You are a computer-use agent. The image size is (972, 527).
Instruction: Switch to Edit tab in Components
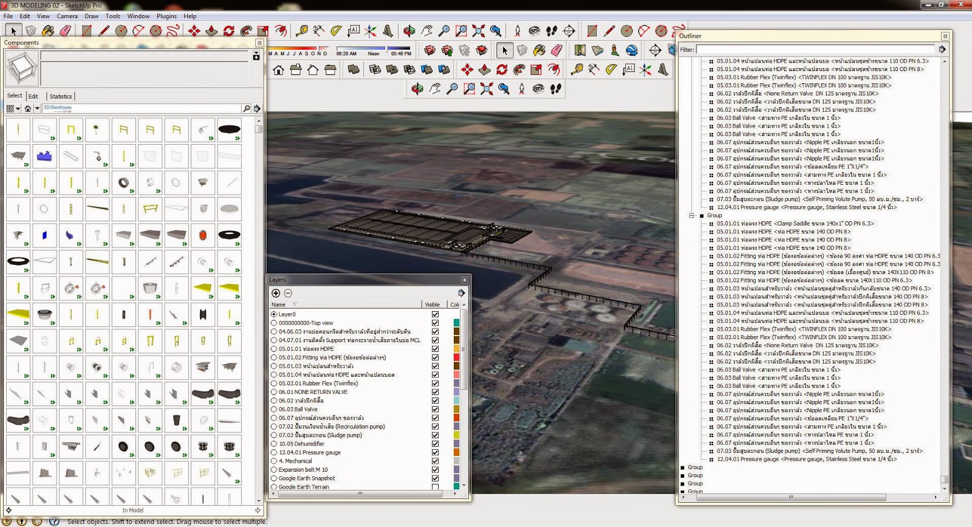pos(33,96)
